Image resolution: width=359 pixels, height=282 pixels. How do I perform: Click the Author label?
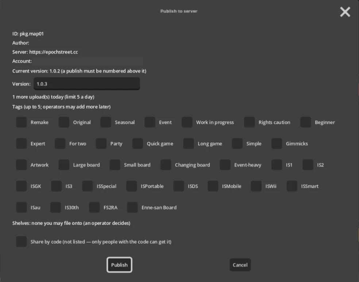click(20, 43)
